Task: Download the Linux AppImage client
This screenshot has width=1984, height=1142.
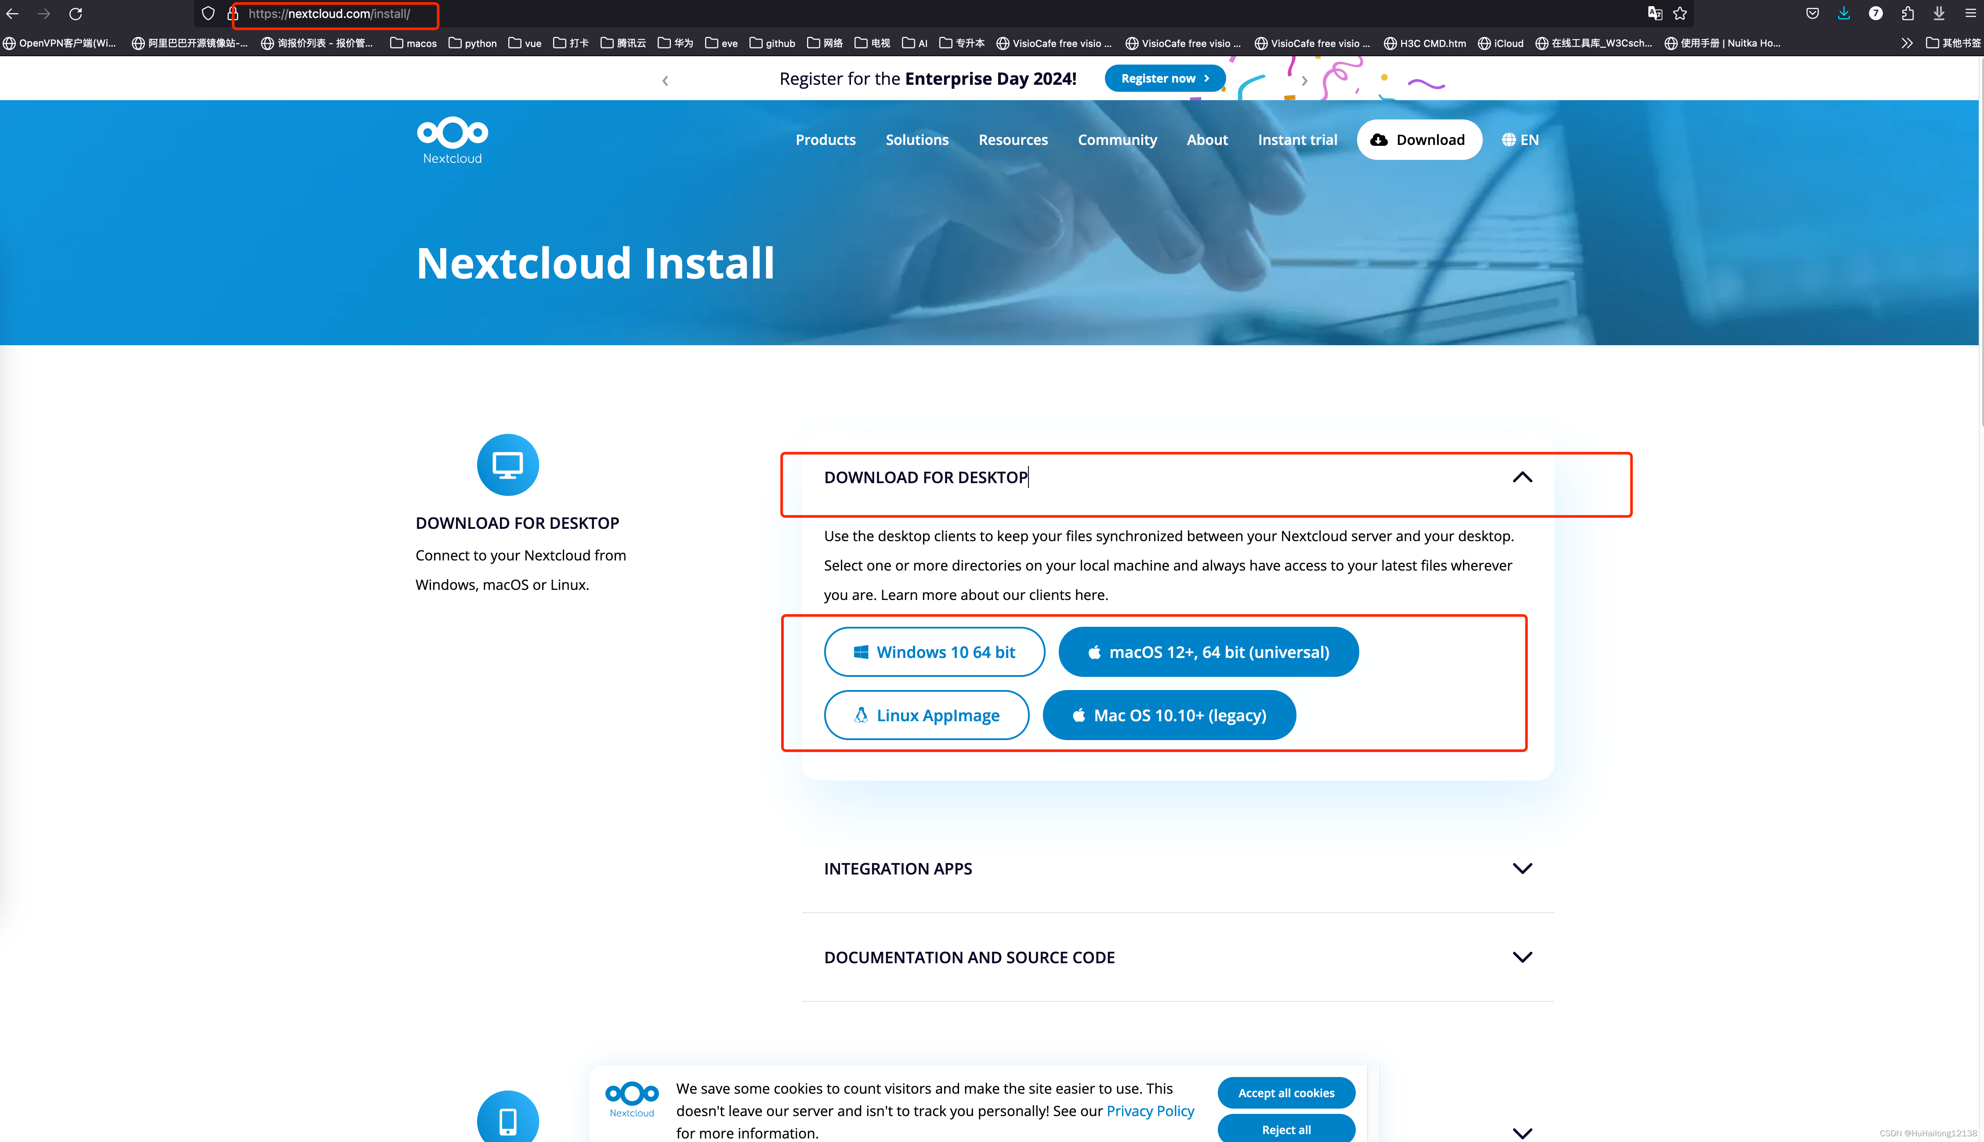Action: (x=926, y=716)
